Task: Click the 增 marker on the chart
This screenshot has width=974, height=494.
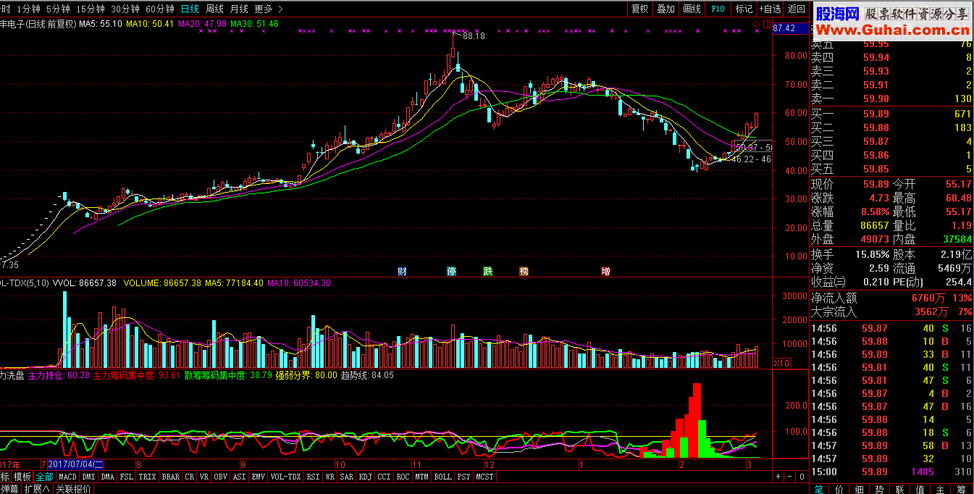Action: pos(605,272)
